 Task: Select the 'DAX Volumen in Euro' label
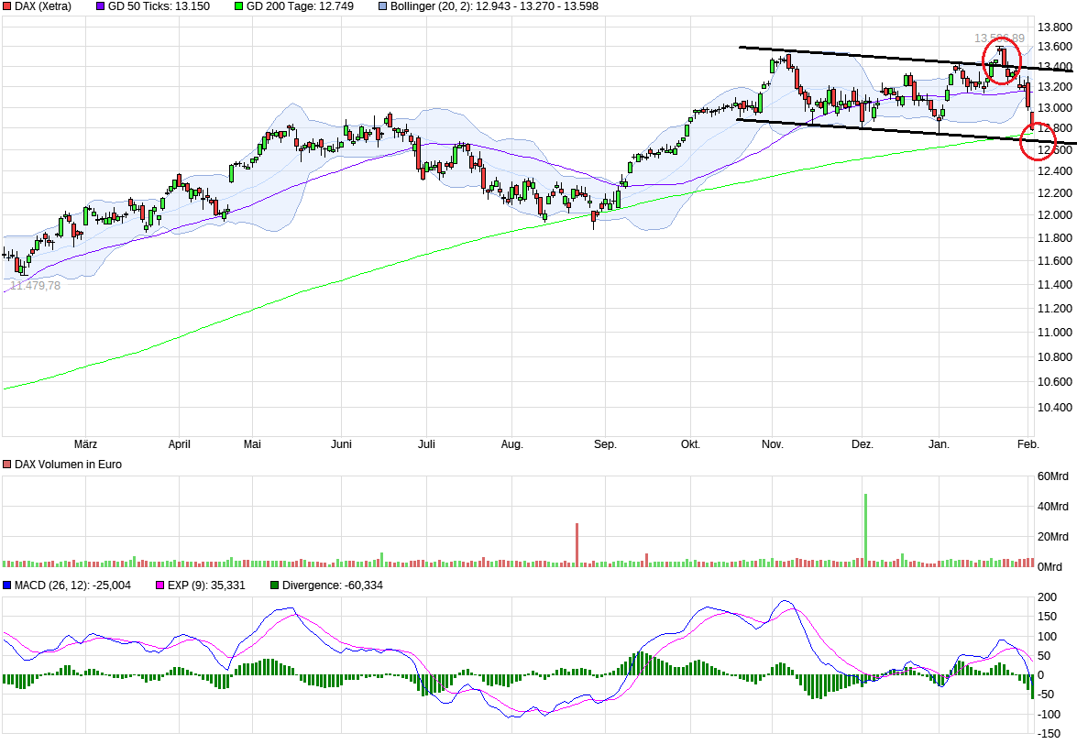[x=68, y=465]
